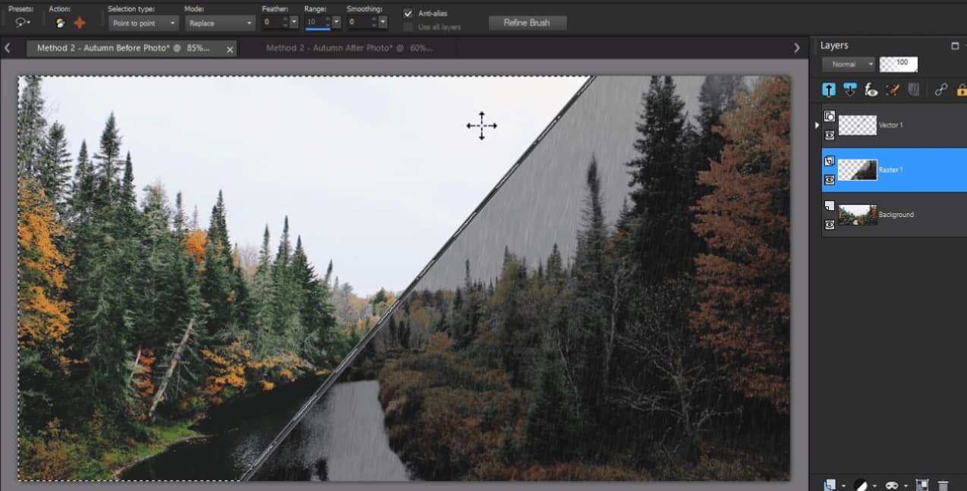Open the Selection type dropdown

144,23
